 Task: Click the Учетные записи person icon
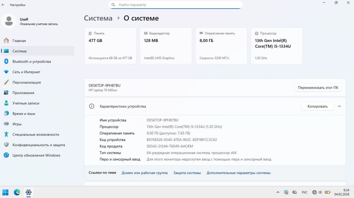[x=6, y=103]
